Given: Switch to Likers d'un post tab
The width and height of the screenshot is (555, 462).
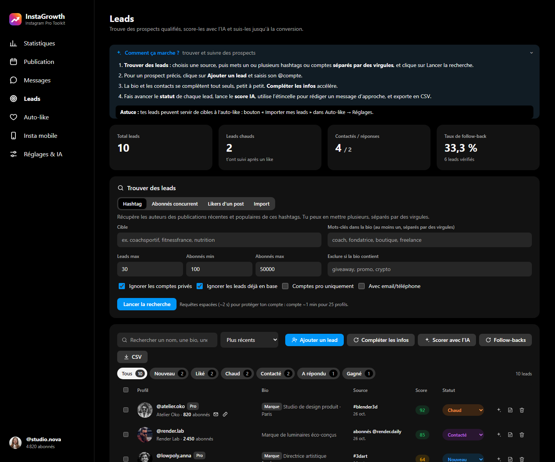Looking at the screenshot, I should click(226, 204).
